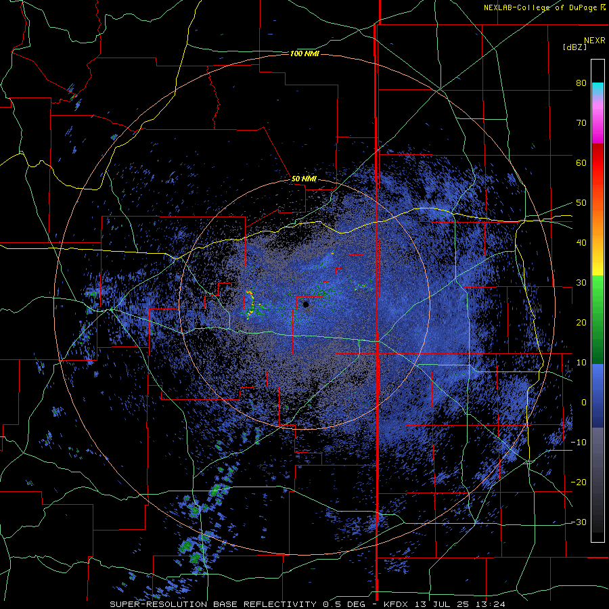Click the -30 value on the dBZ scale
The width and height of the screenshot is (609, 609).
pos(579,522)
